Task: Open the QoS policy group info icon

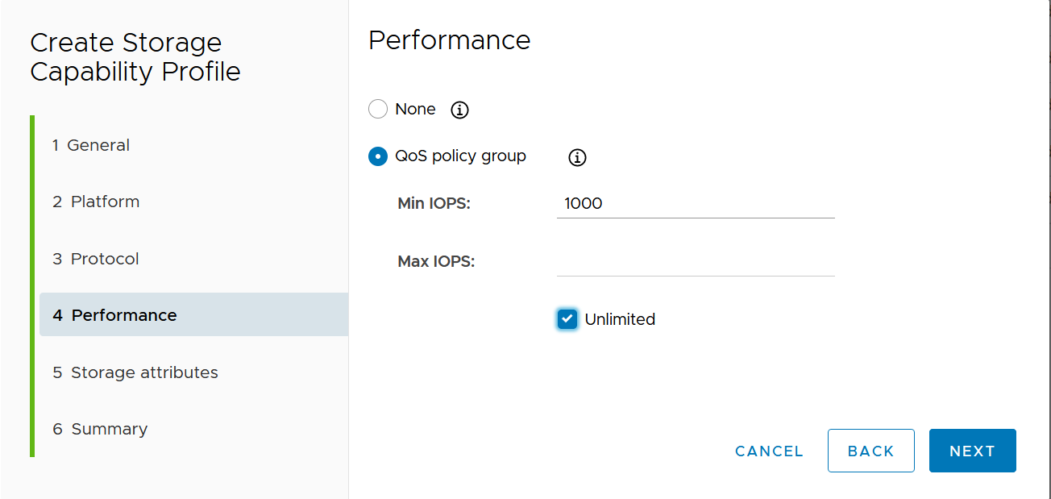Action: 577,157
